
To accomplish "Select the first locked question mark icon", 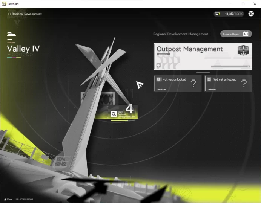I will [x=193, y=84].
